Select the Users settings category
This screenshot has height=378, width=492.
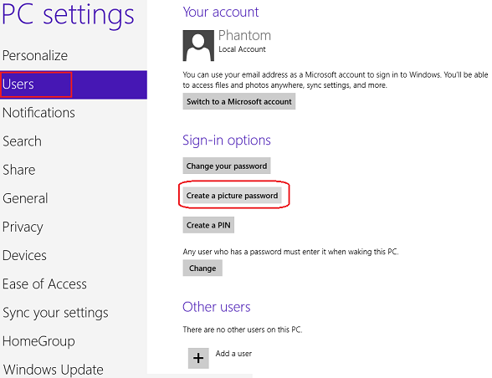[x=74, y=84]
